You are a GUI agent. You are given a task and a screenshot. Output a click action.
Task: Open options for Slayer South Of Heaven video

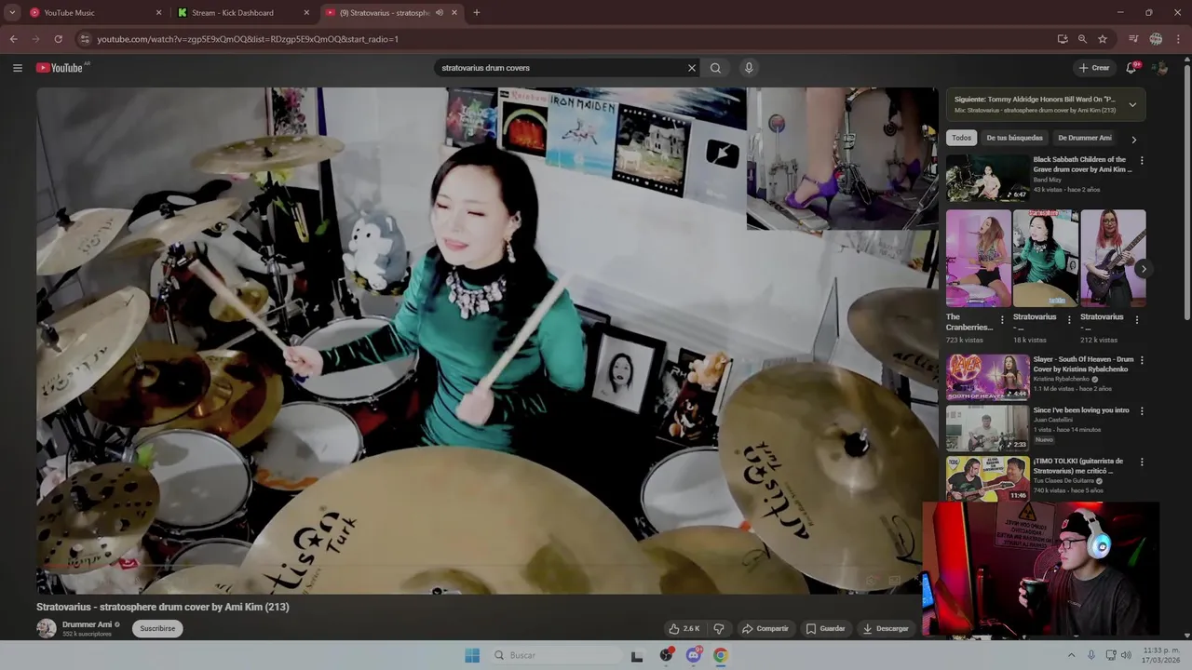coord(1142,360)
